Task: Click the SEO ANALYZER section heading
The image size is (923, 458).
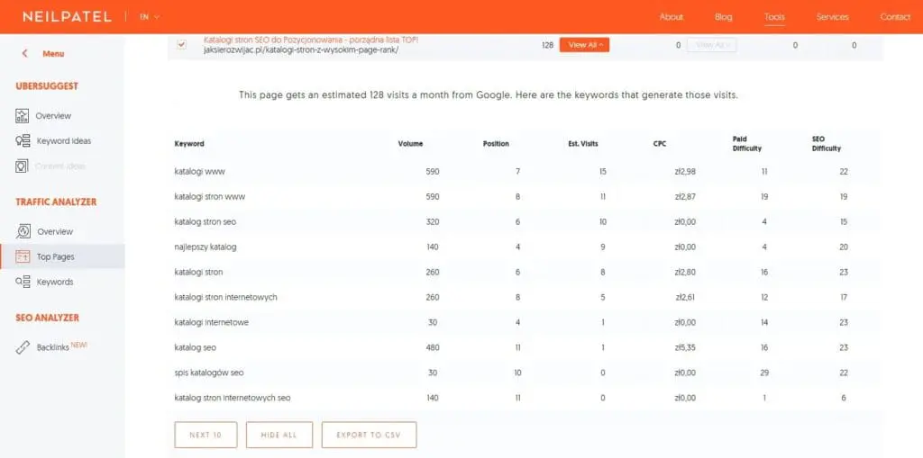Action: 47,318
